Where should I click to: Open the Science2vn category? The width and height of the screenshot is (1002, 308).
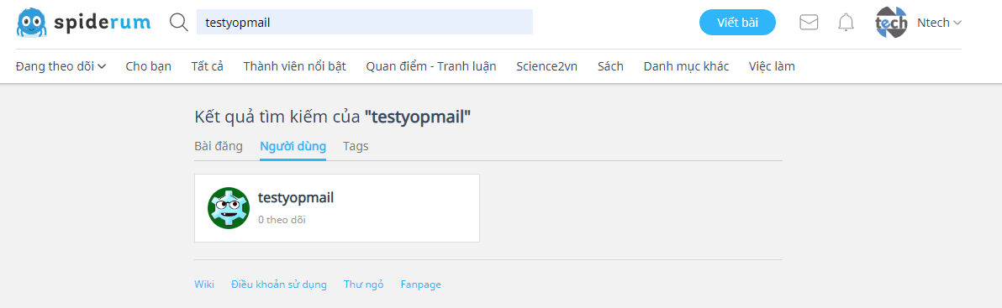pyautogui.click(x=547, y=66)
